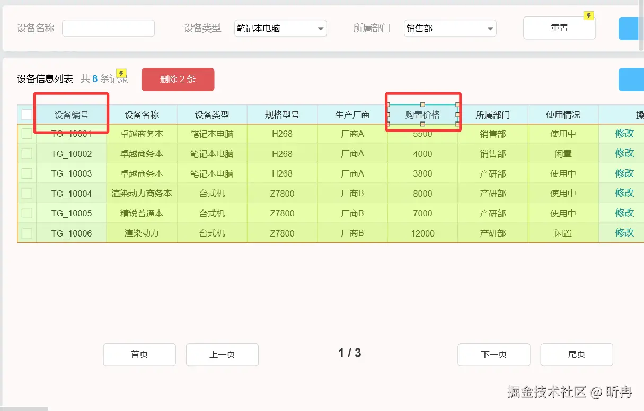The height and width of the screenshot is (411, 644).
Task: Click the TG_10003 cell
Action: [72, 173]
